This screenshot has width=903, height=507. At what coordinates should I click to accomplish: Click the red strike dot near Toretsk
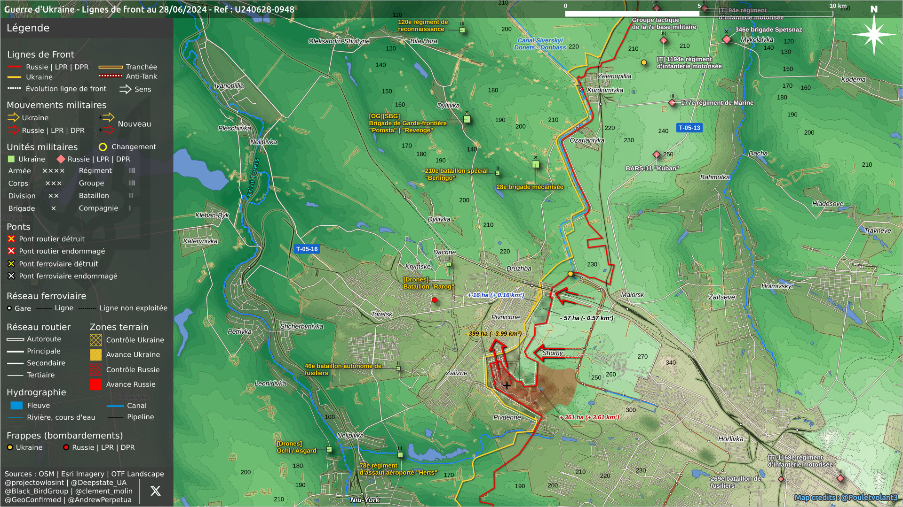(x=435, y=300)
